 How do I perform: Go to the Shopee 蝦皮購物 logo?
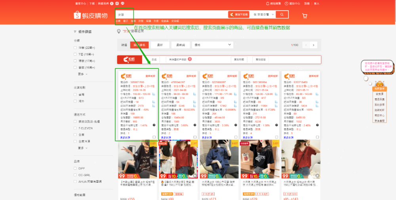(91, 15)
